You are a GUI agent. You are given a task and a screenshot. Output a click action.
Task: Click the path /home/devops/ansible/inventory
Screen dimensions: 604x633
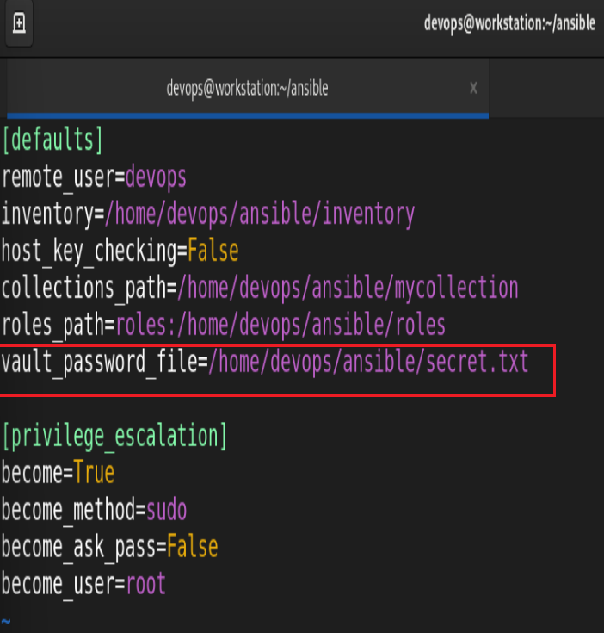pos(260,214)
